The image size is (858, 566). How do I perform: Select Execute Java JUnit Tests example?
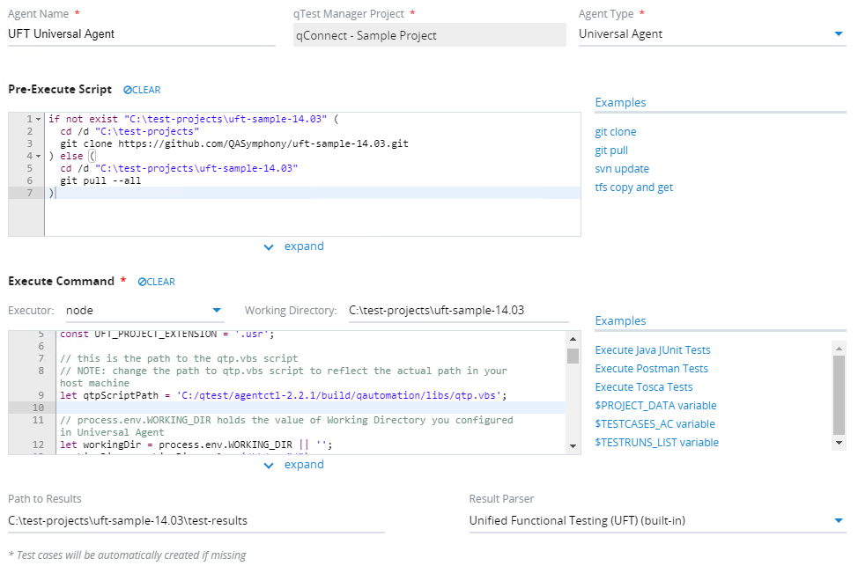[653, 350]
